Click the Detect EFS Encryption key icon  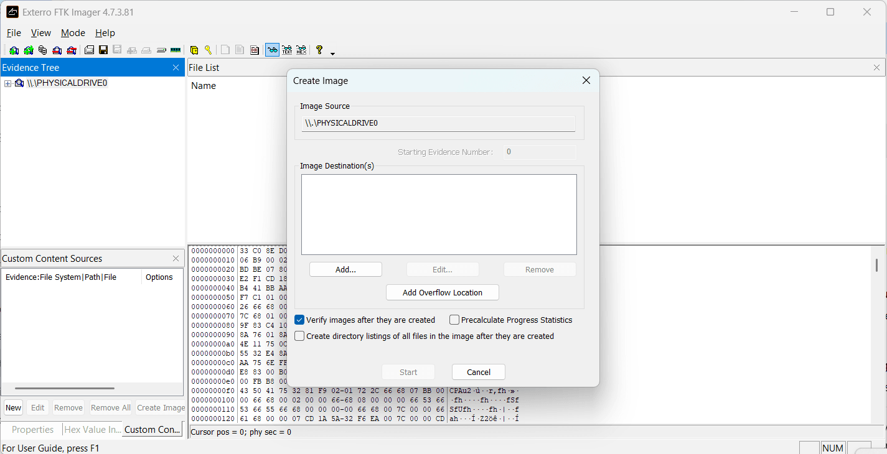(x=208, y=50)
